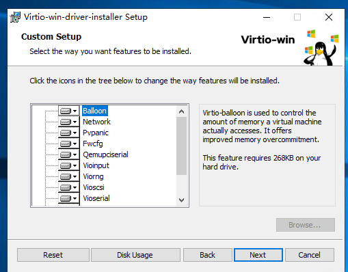
Task: Open the Viorng feature install-state dropdown
Action: [68, 176]
